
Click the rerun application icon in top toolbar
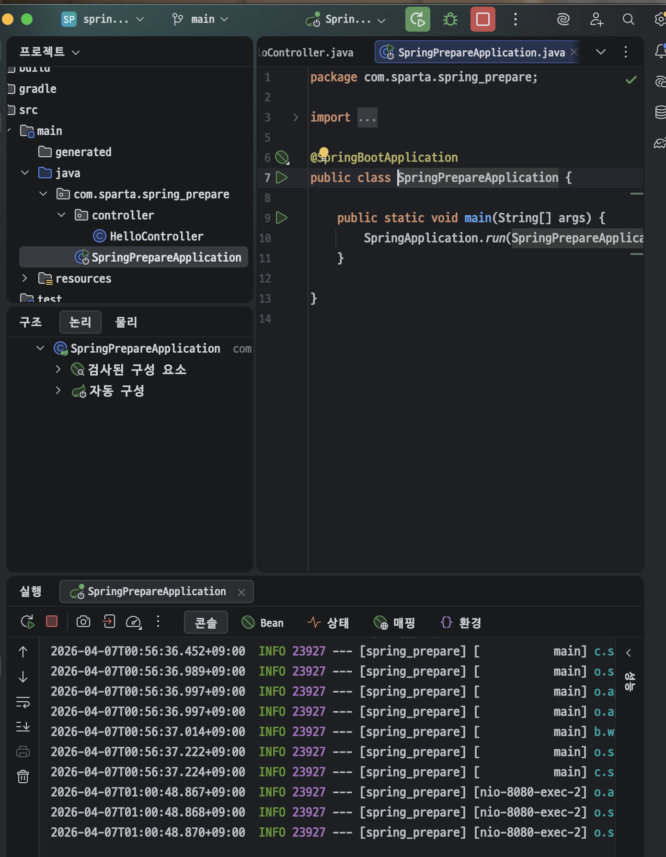coord(417,20)
